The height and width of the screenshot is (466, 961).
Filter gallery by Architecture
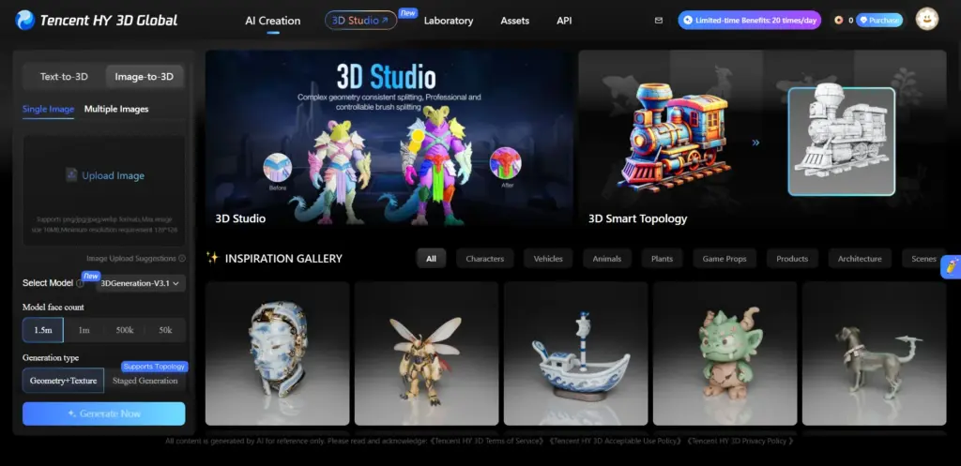(860, 259)
